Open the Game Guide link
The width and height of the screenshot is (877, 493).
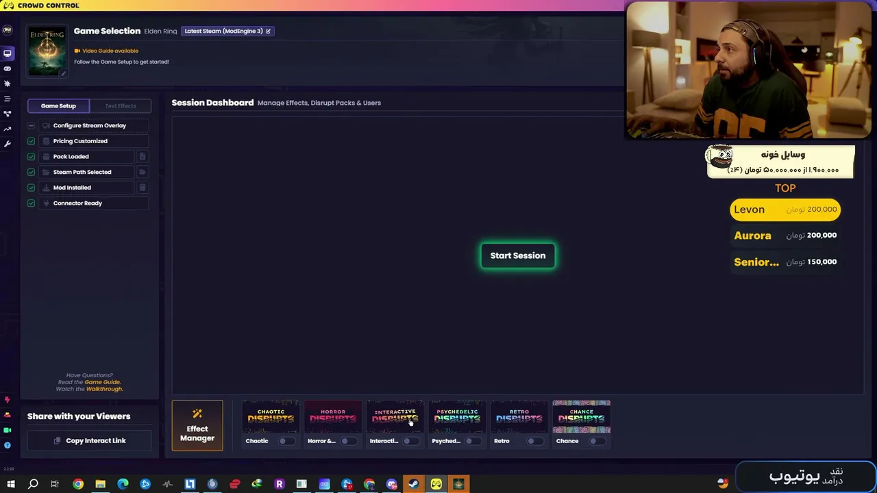pyautogui.click(x=102, y=382)
